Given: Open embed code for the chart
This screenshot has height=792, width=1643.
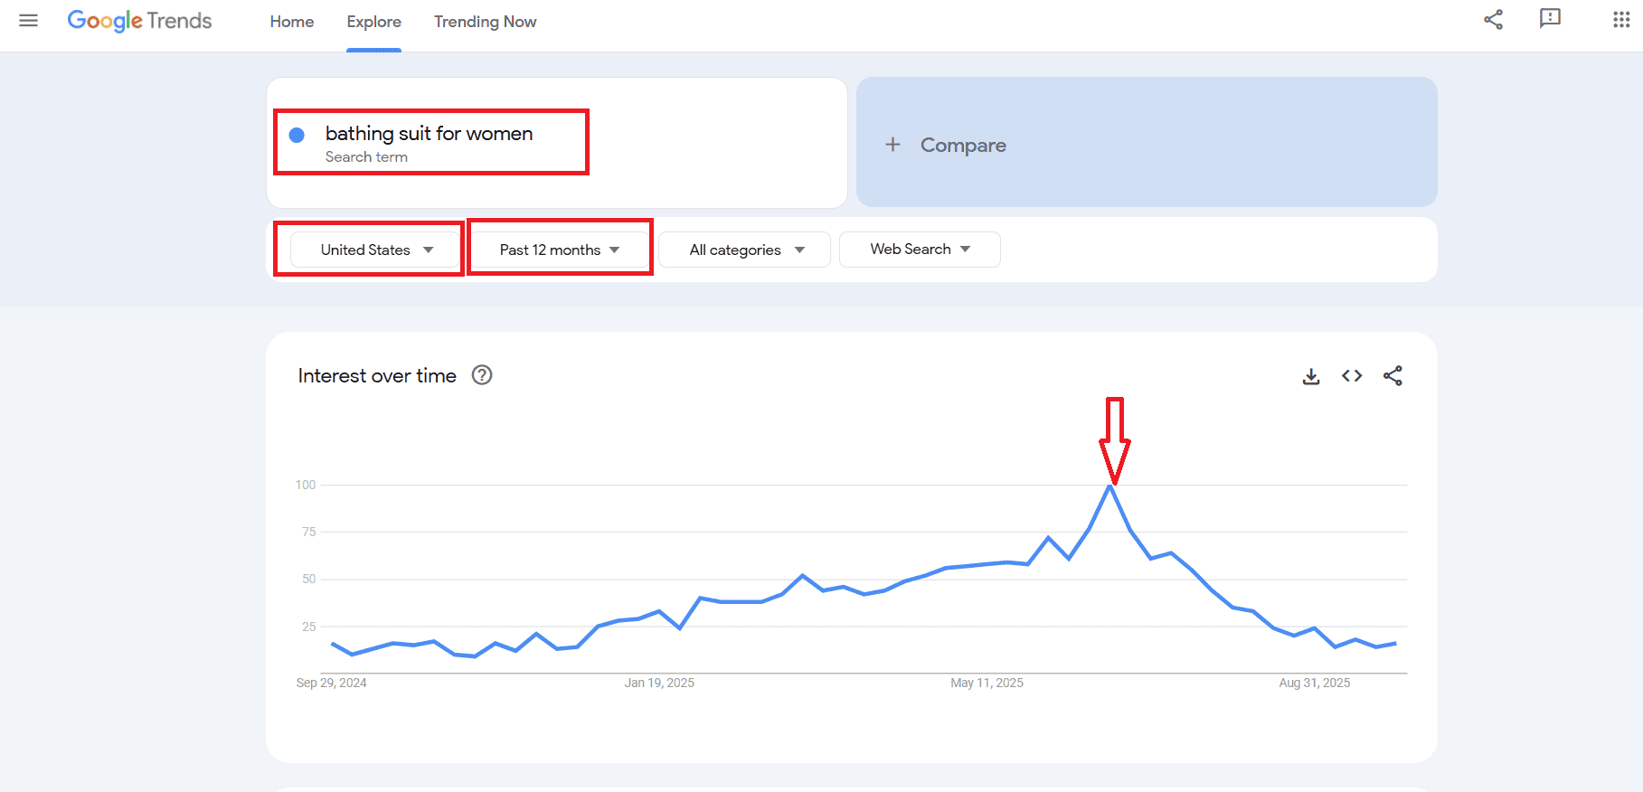Looking at the screenshot, I should [1352, 375].
